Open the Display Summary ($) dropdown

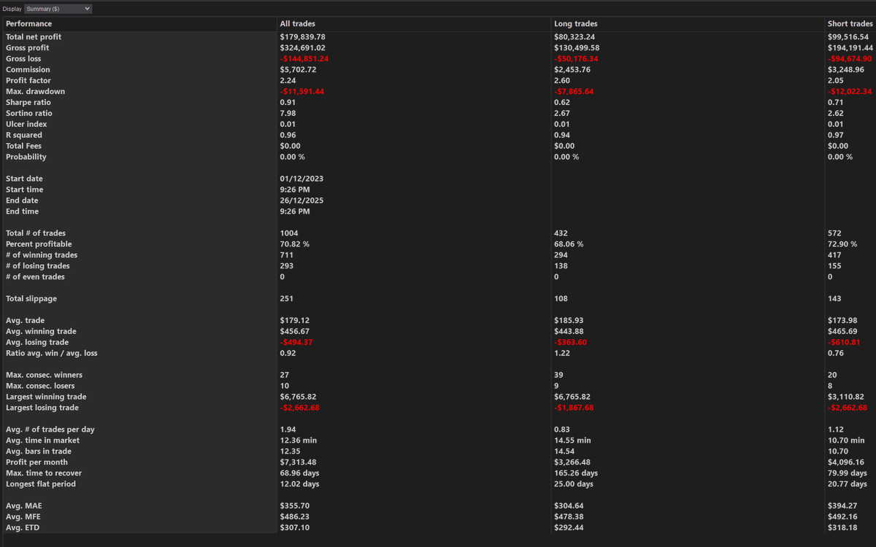click(x=58, y=9)
